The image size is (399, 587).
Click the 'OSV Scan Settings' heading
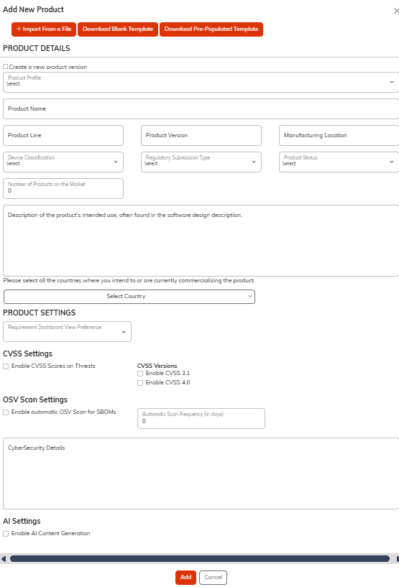[35, 399]
